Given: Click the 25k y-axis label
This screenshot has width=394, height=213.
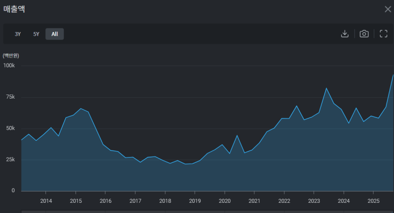Looking at the screenshot, I should 10,160.
